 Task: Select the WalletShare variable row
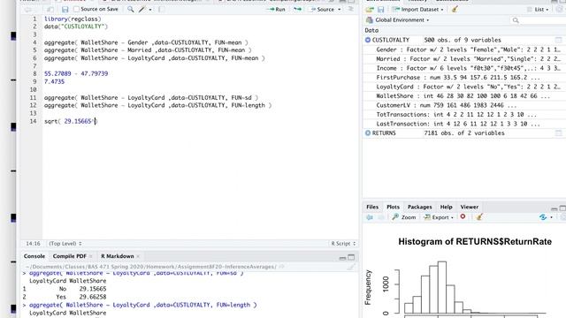tap(463, 96)
